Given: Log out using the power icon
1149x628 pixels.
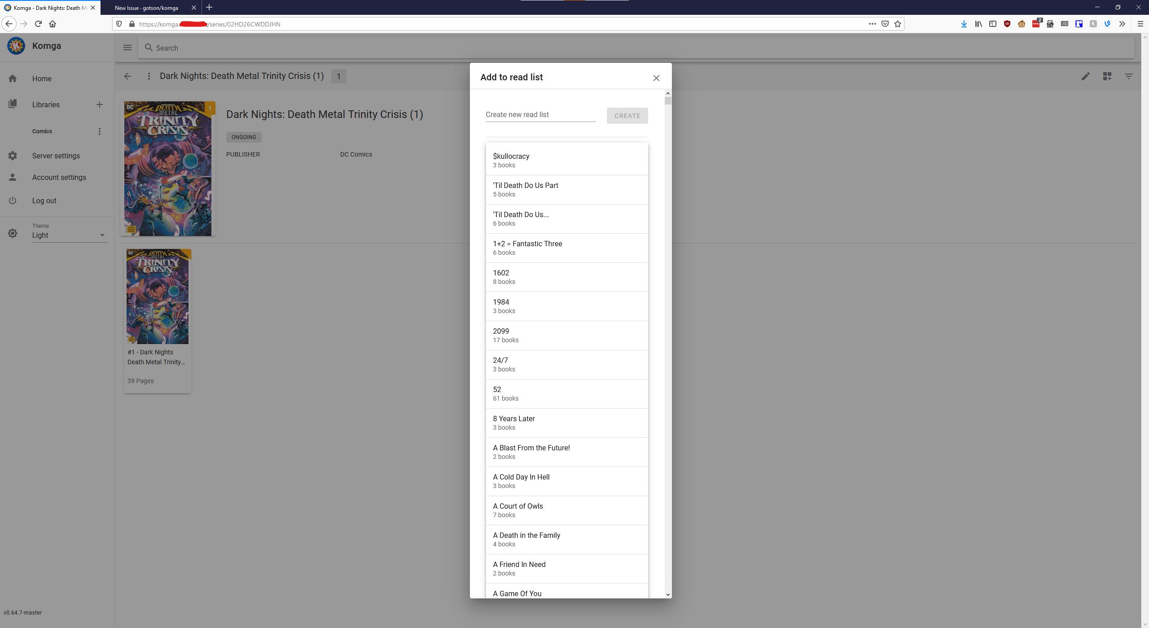Looking at the screenshot, I should 12,201.
